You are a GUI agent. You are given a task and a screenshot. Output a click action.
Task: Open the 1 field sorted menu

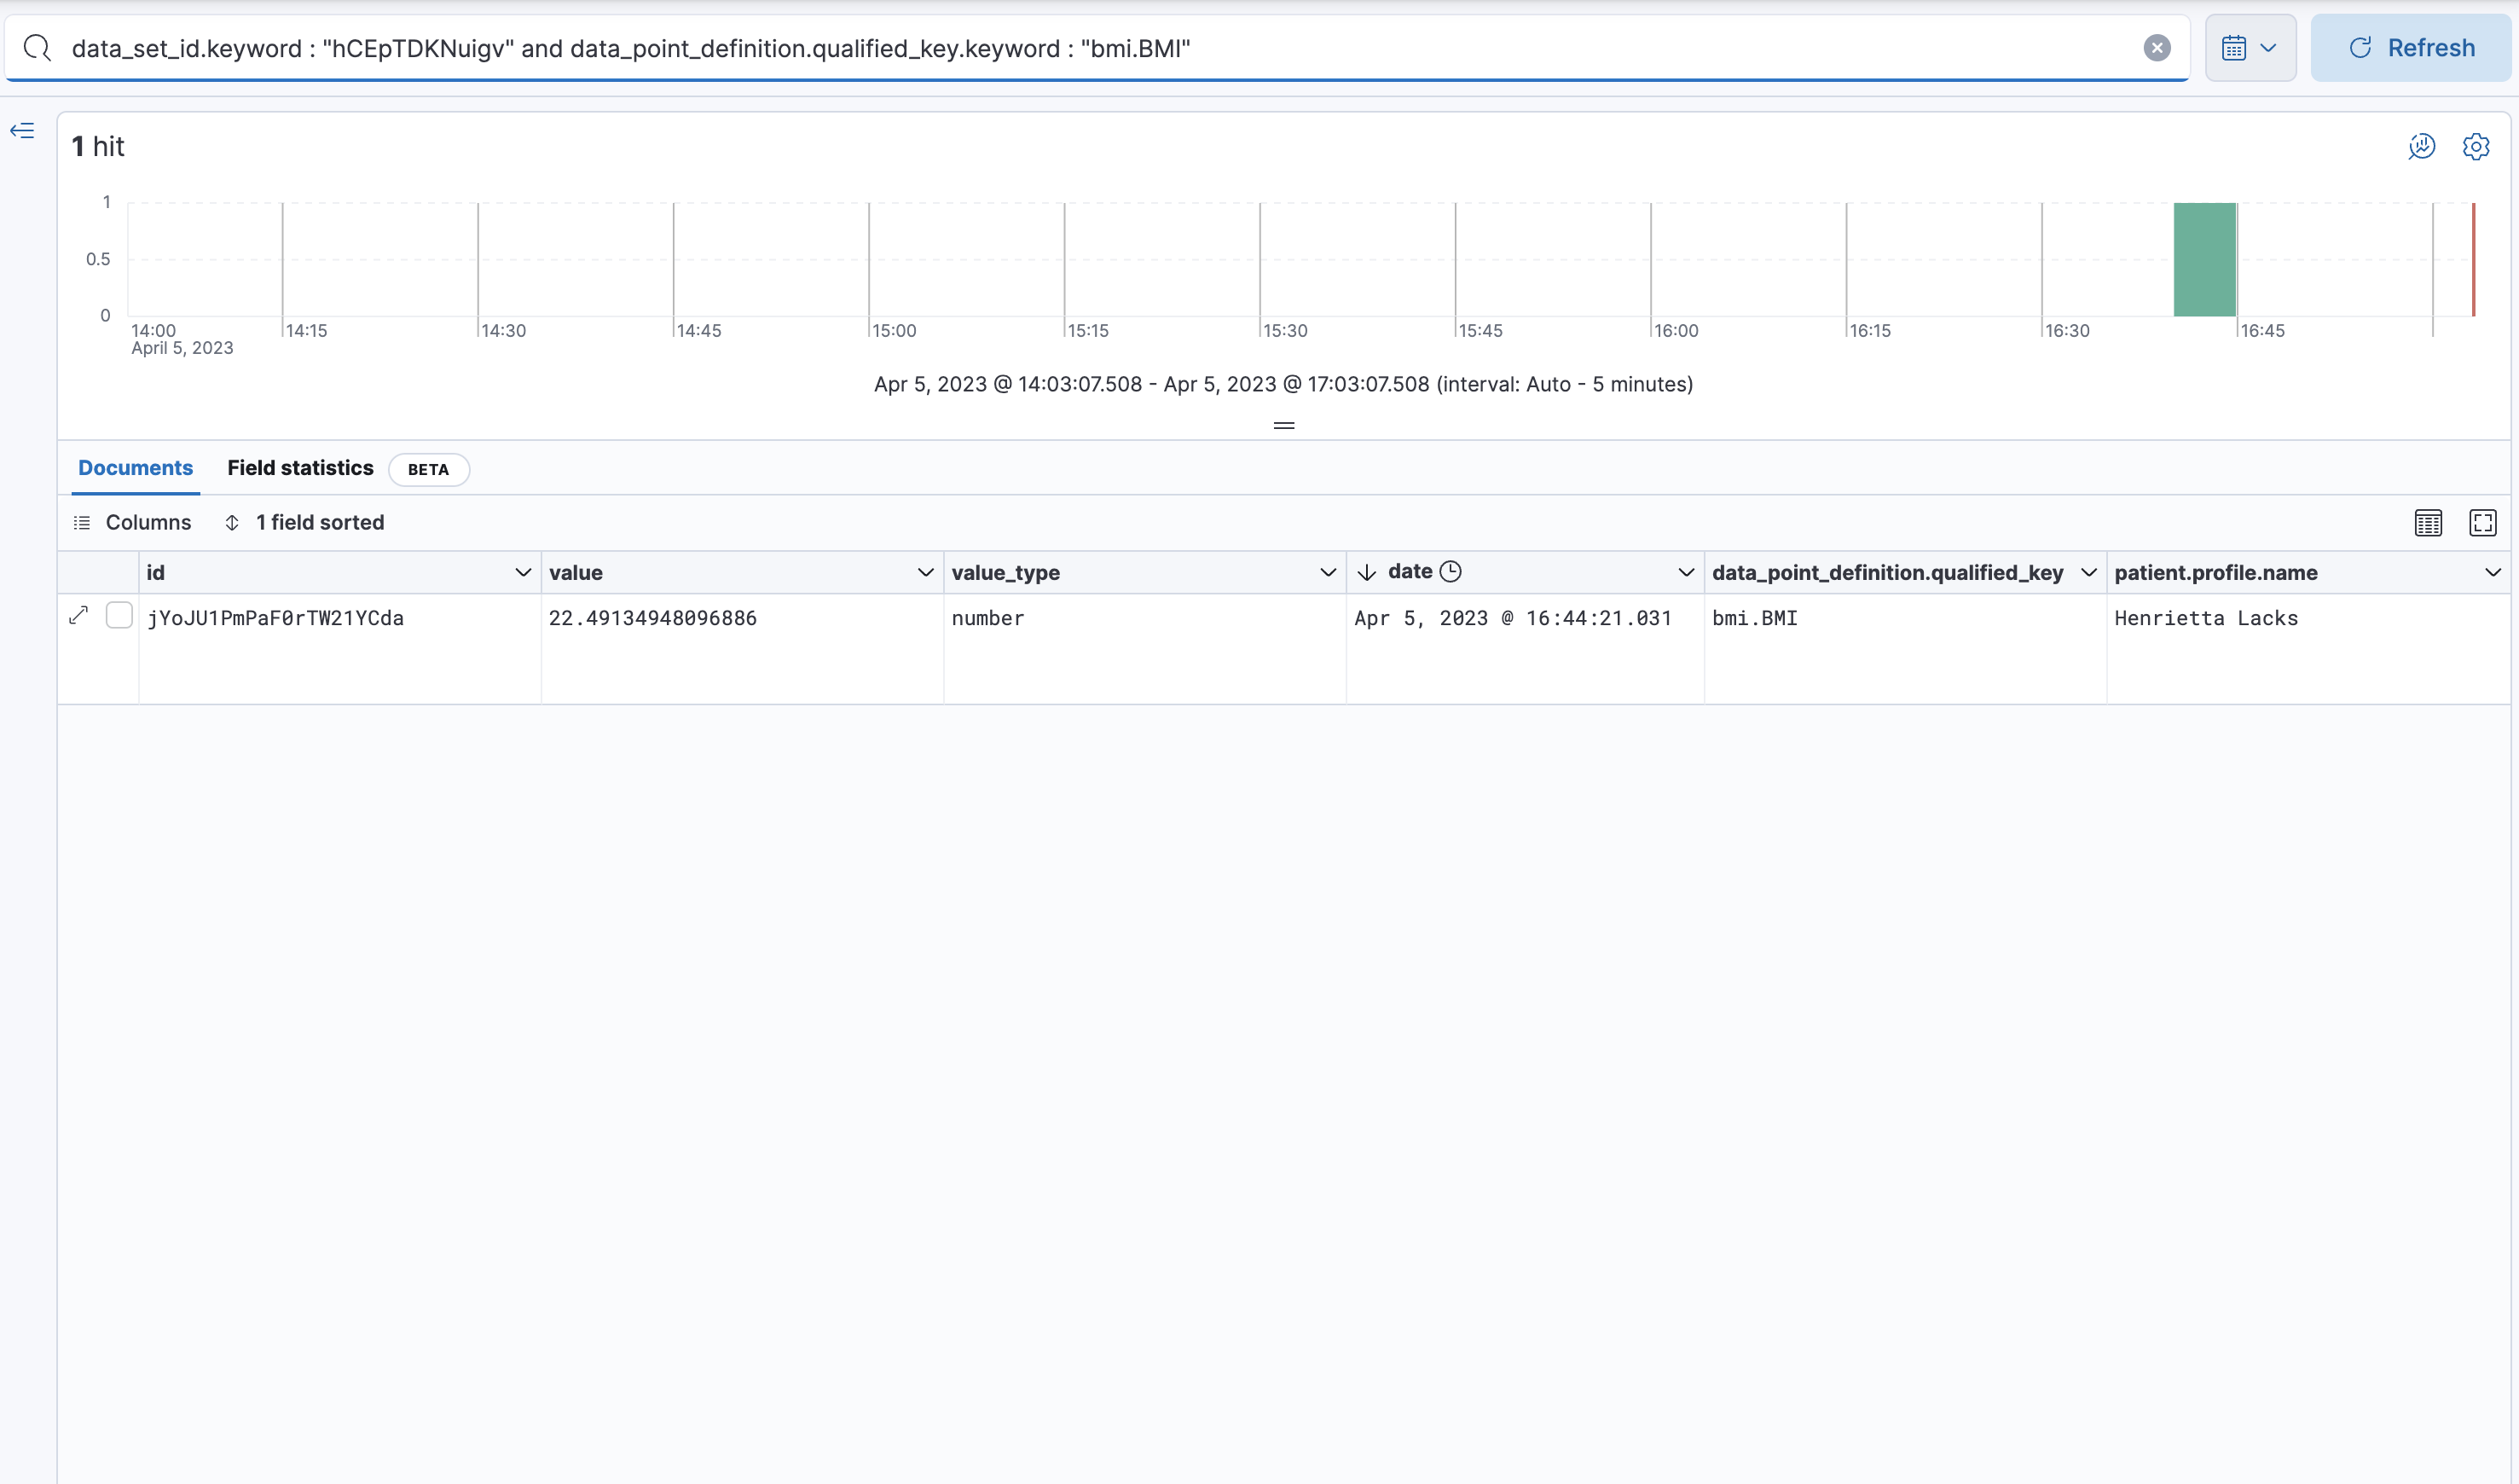305,523
